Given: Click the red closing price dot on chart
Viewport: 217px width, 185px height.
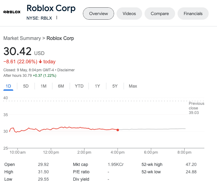Looking at the screenshot, I should point(118,130).
